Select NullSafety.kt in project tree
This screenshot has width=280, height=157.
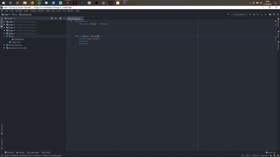pos(18,39)
